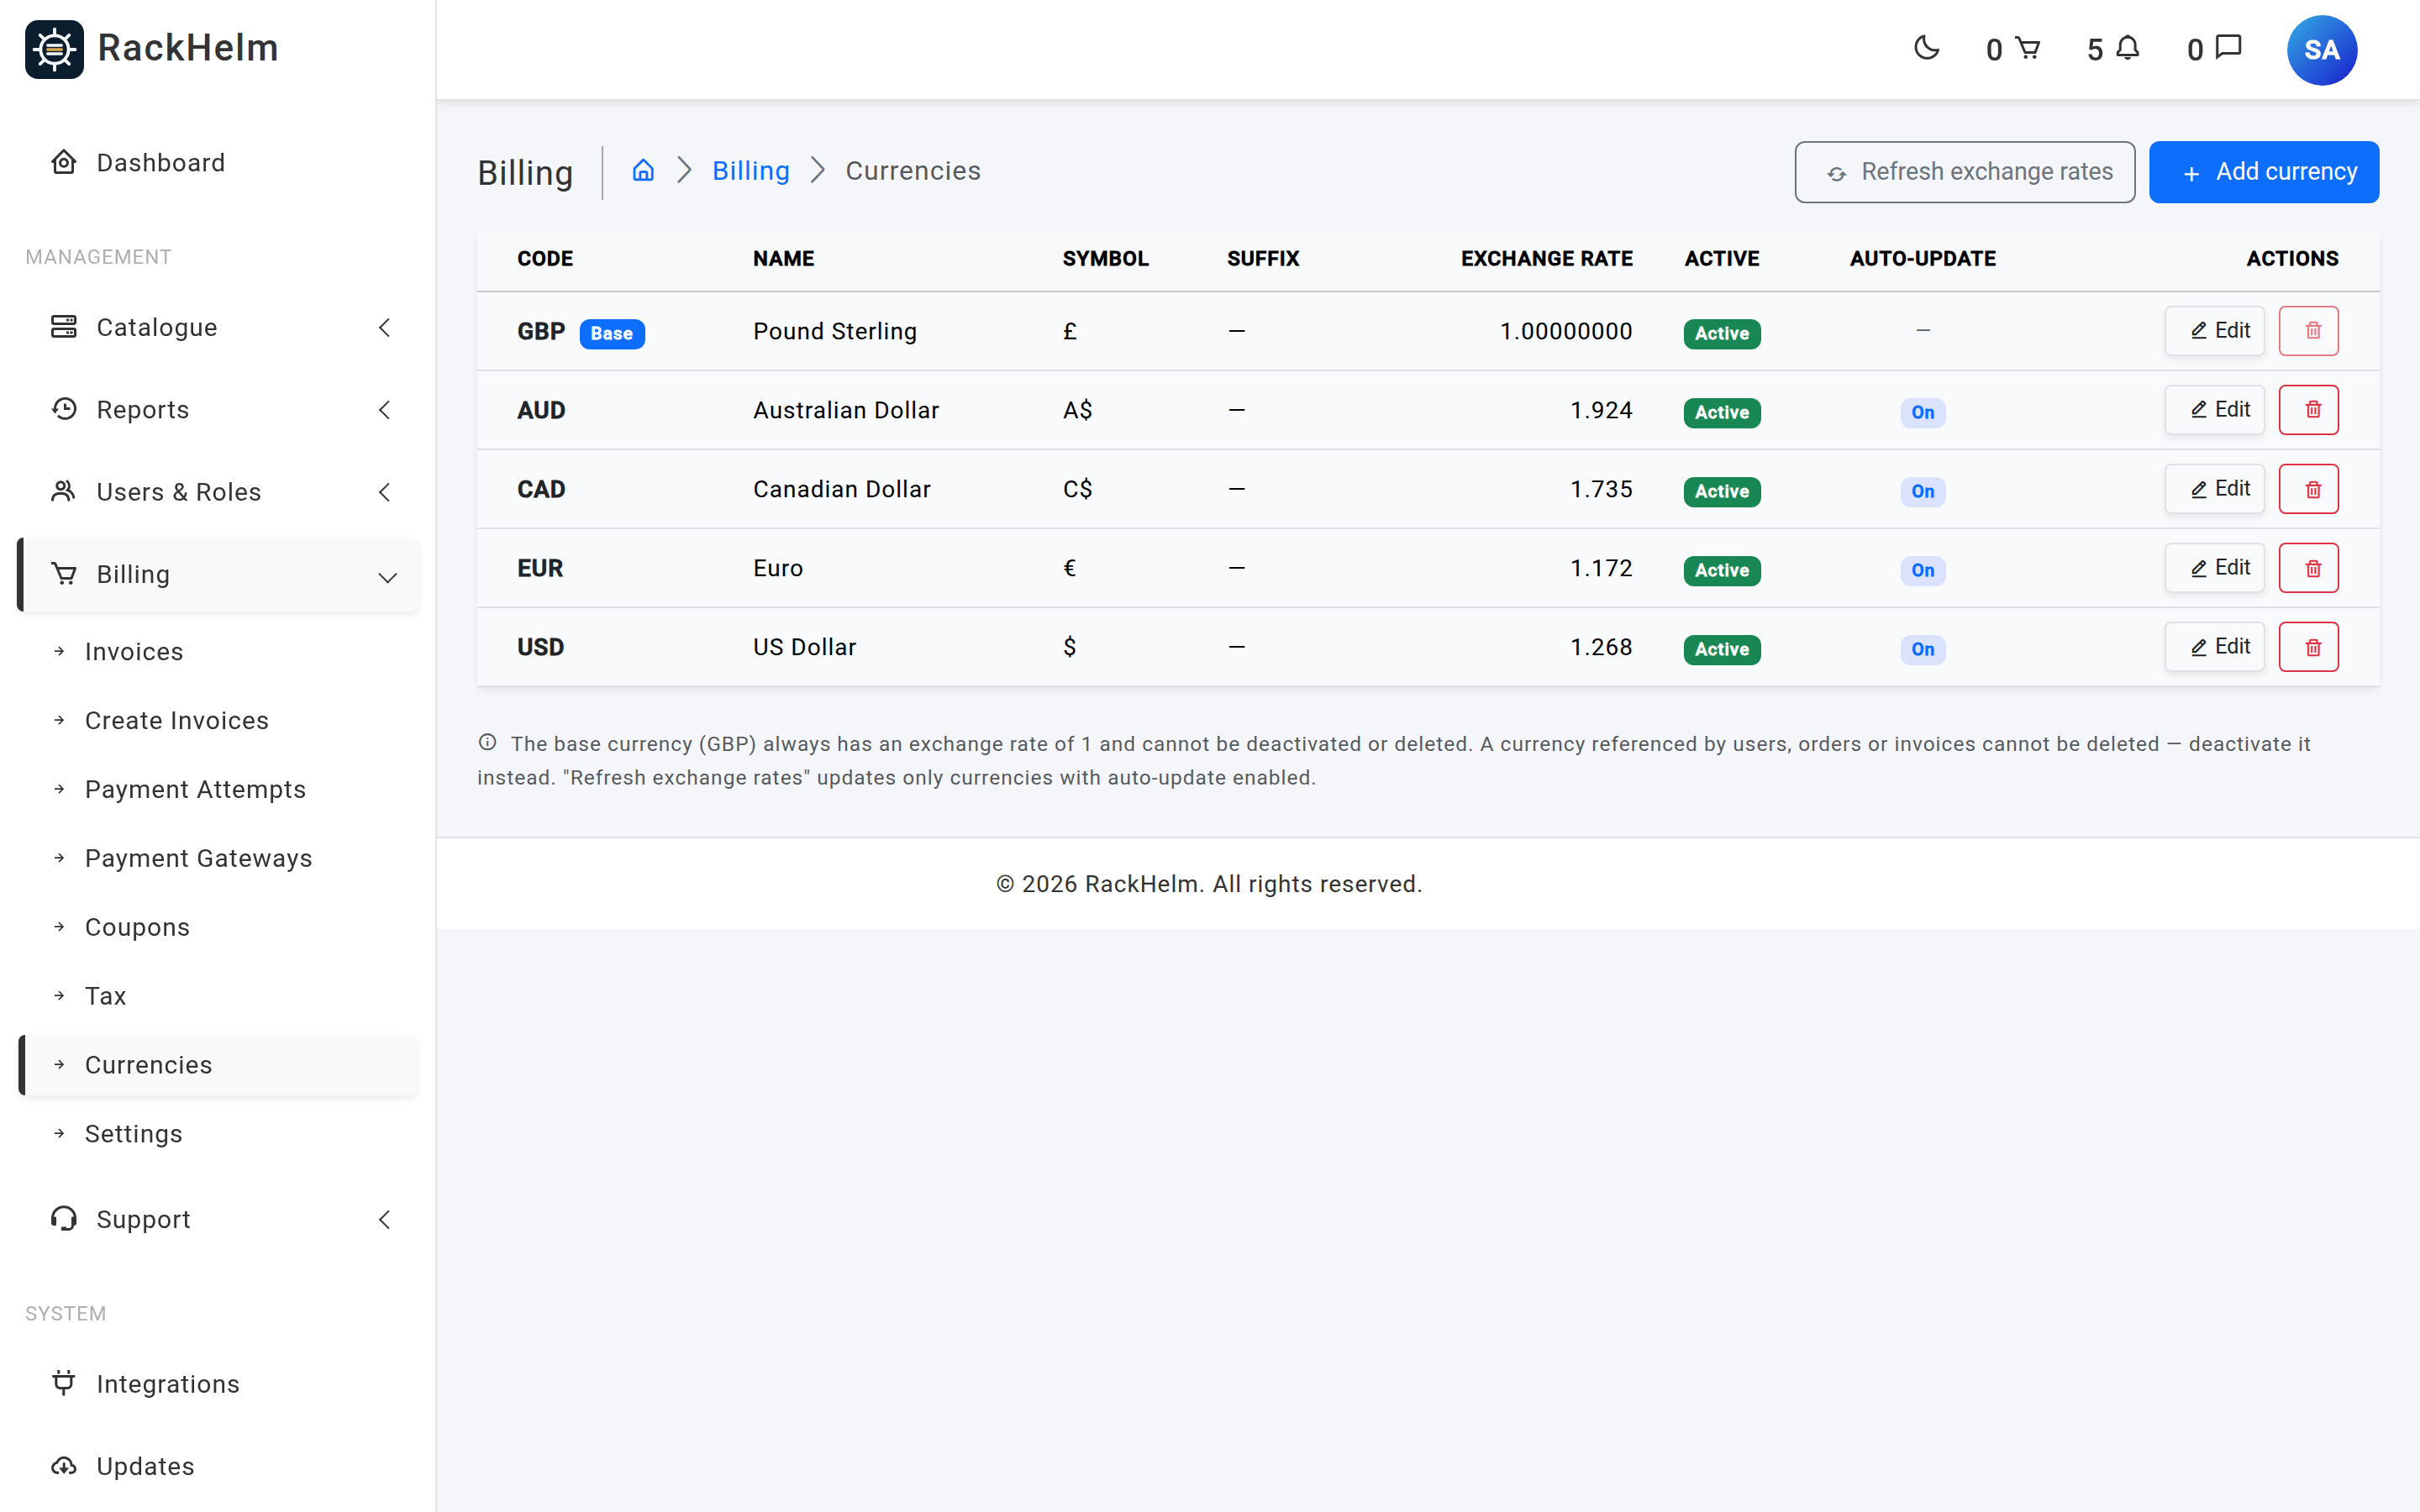Click the AUD auto-update On badge

[x=1922, y=412]
